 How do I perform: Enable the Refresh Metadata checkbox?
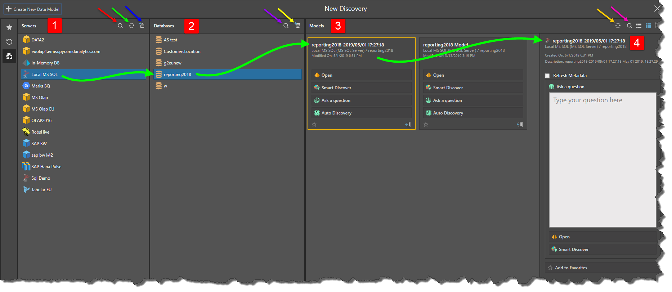coord(548,76)
